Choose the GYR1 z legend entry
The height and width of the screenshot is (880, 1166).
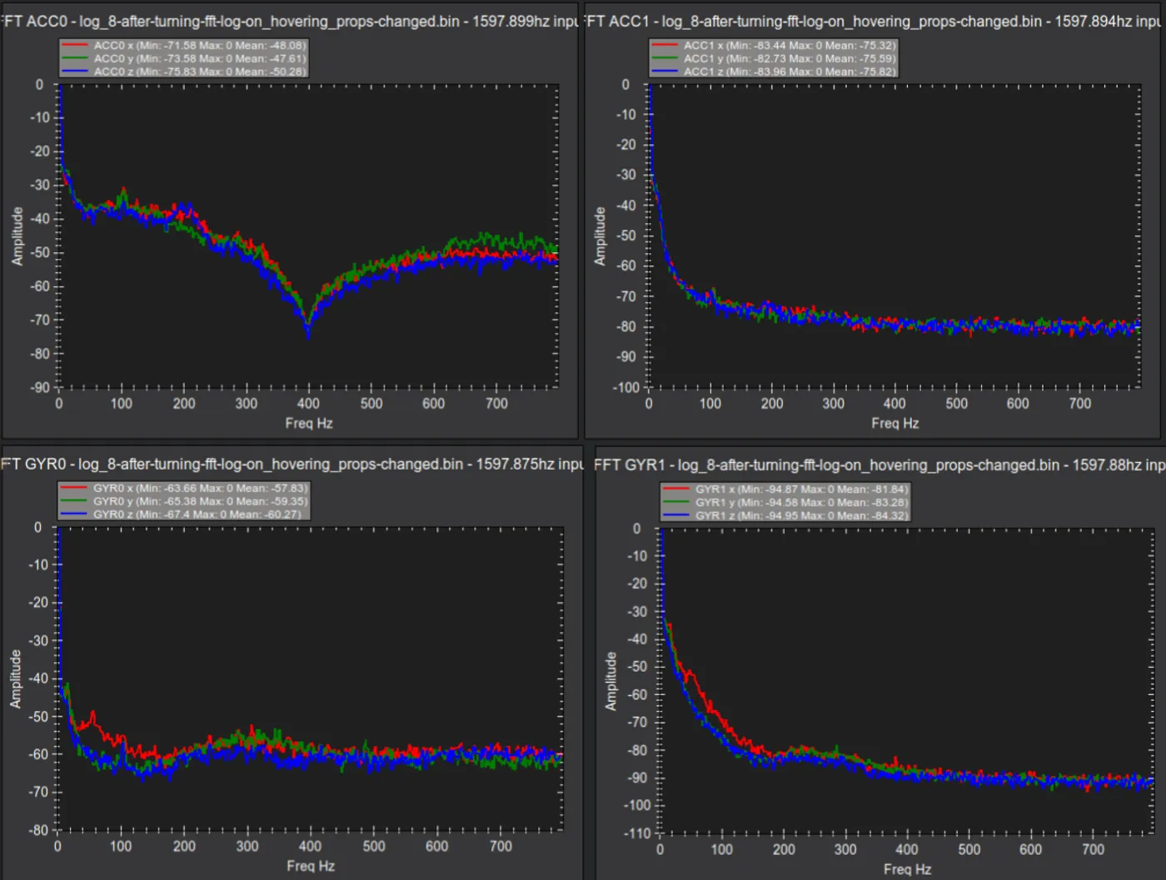[786, 515]
